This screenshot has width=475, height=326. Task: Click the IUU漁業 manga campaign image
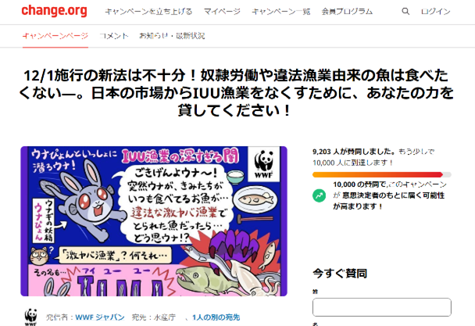tap(154, 221)
